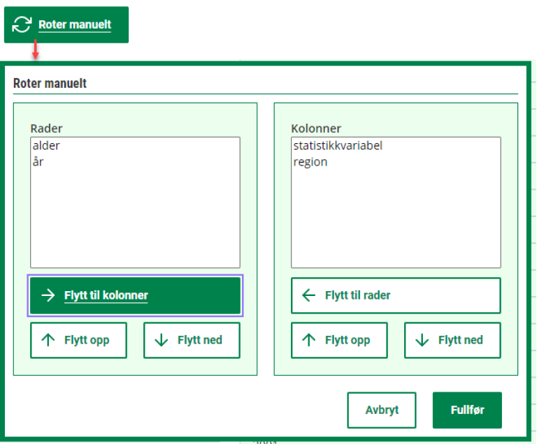
Task: Cancel the dialog with Avbryt
Action: coord(382,410)
